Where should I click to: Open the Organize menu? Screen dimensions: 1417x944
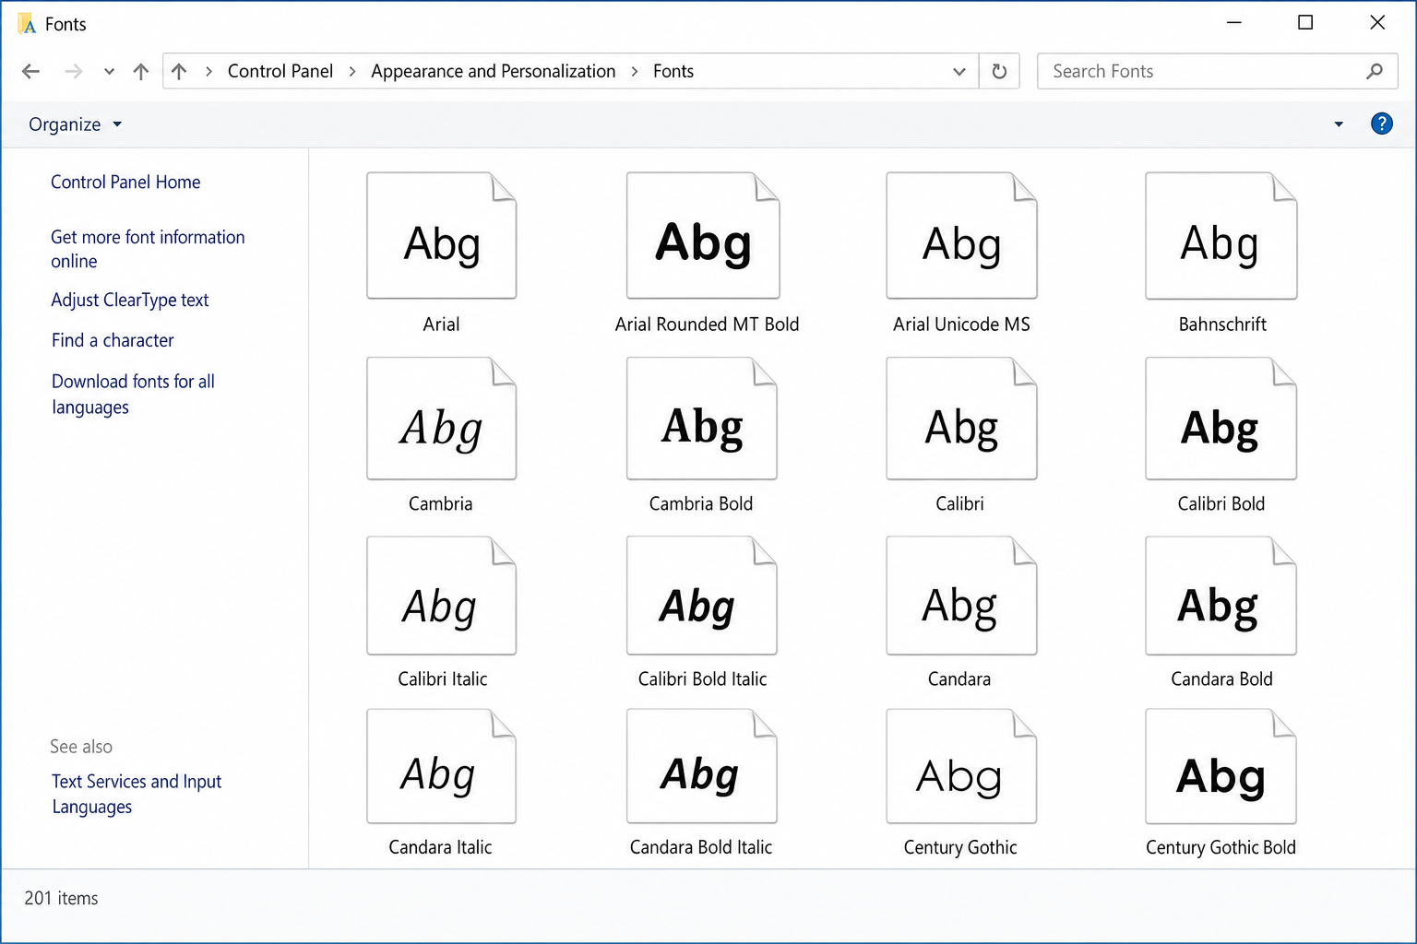click(75, 124)
